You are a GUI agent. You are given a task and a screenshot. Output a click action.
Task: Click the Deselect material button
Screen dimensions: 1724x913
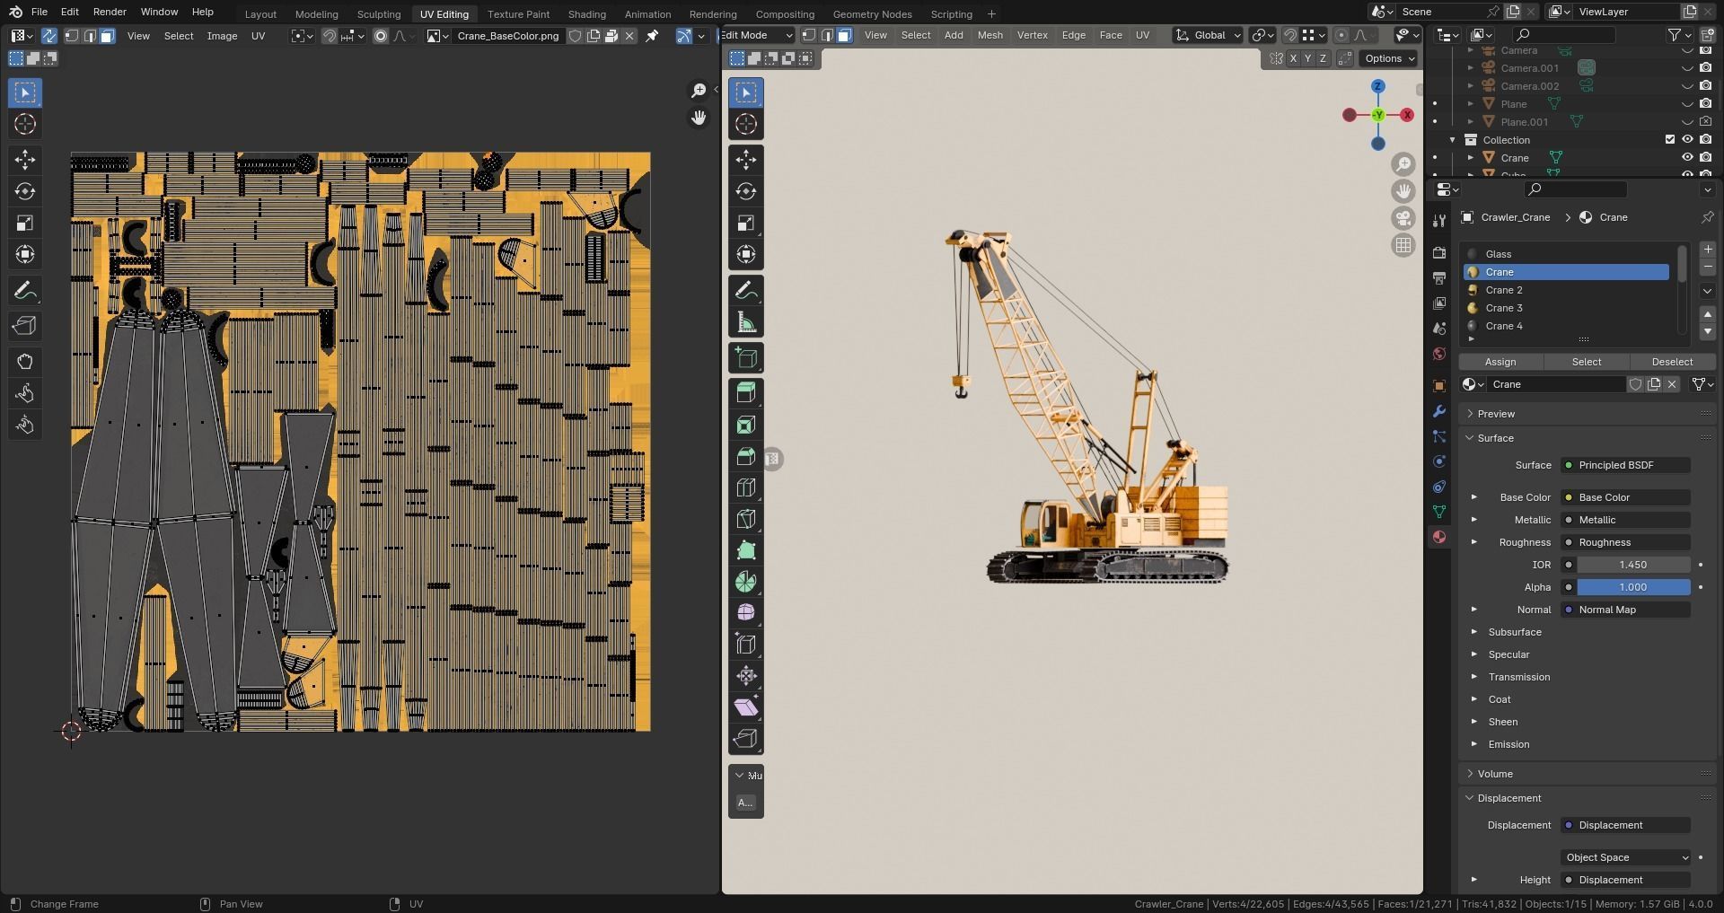1672,362
